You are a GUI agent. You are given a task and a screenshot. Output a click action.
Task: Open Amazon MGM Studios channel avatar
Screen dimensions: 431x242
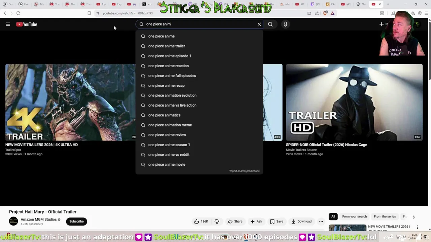13,221
